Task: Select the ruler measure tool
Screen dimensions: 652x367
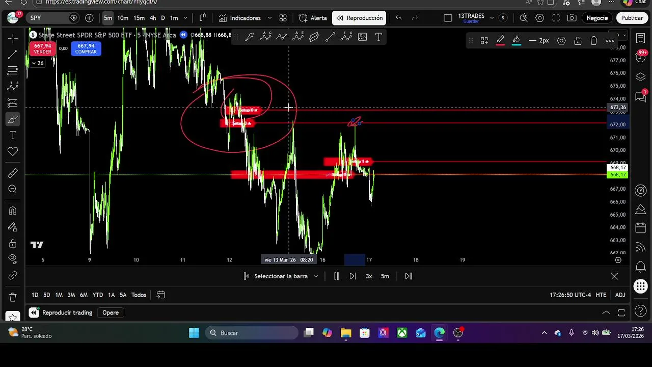Action: pyautogui.click(x=13, y=173)
